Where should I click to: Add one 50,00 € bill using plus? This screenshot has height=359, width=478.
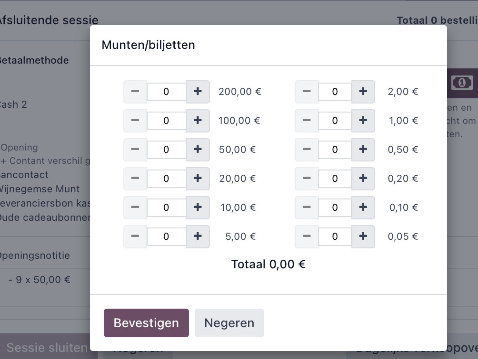click(198, 149)
